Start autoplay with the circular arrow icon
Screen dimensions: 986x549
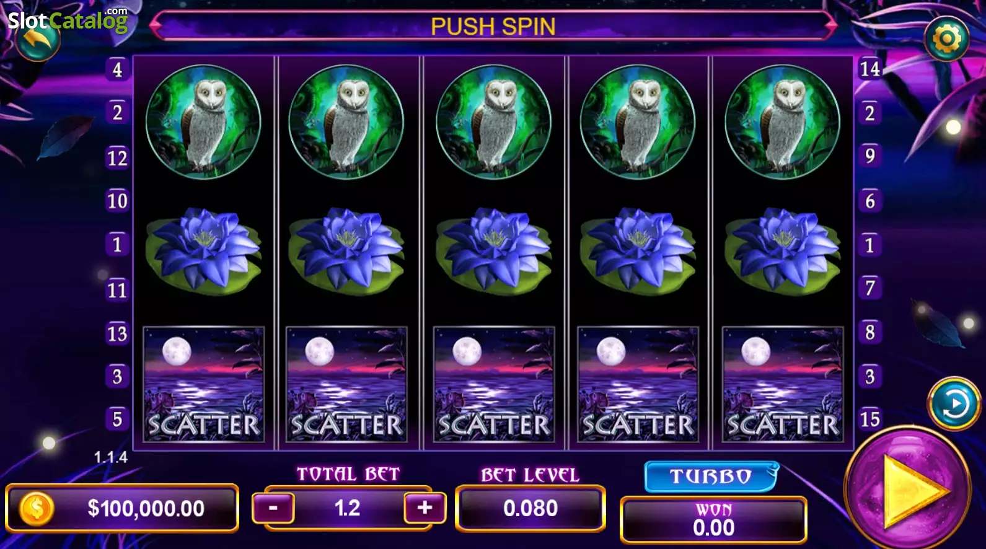point(954,404)
